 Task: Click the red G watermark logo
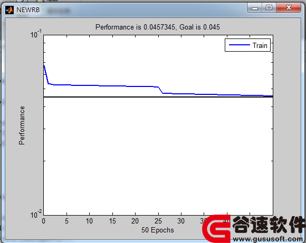click(x=217, y=229)
